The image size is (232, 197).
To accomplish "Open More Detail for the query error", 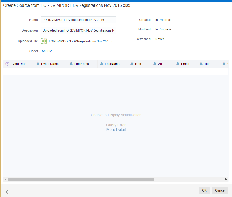I will (x=116, y=130).
